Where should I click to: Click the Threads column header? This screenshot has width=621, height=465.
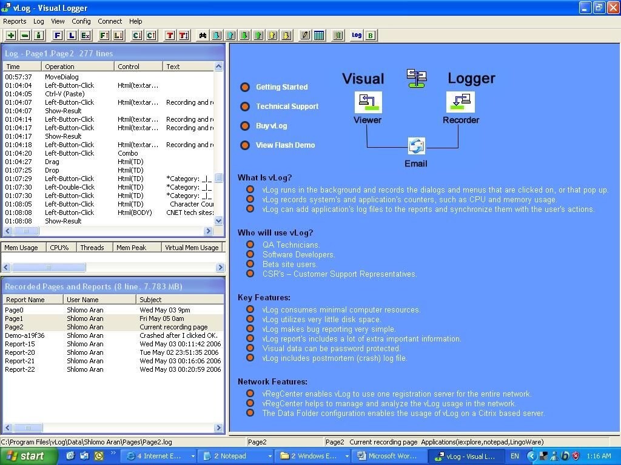[x=95, y=248]
